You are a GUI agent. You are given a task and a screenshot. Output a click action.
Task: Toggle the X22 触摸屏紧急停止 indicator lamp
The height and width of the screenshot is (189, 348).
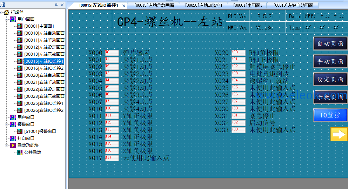pos(238,67)
